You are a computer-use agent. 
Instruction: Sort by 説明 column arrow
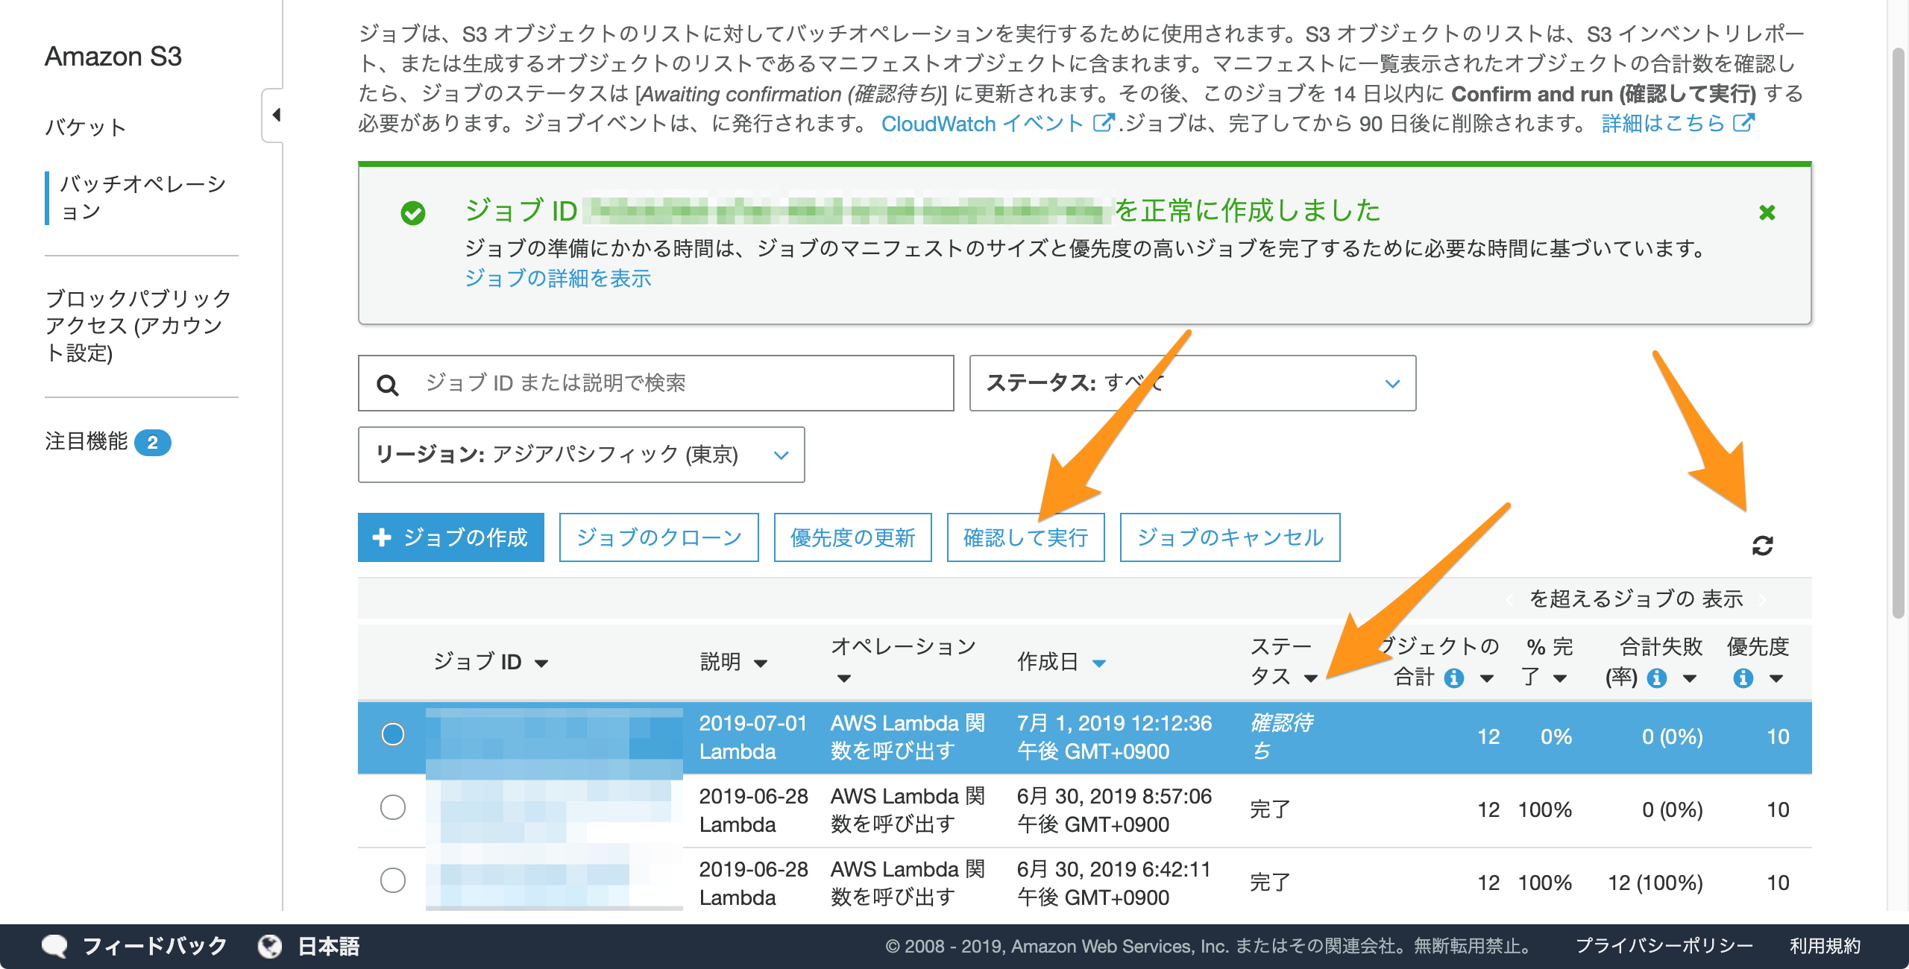pyautogui.click(x=761, y=663)
